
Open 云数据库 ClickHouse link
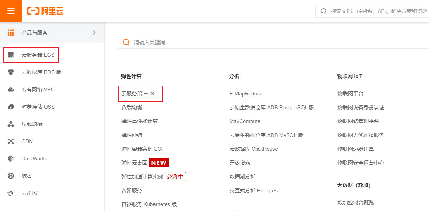point(253,149)
